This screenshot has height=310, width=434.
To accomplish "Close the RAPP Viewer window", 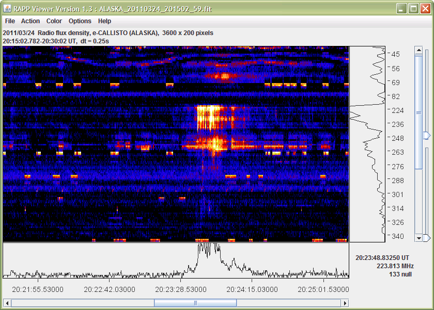I will tap(425, 9).
